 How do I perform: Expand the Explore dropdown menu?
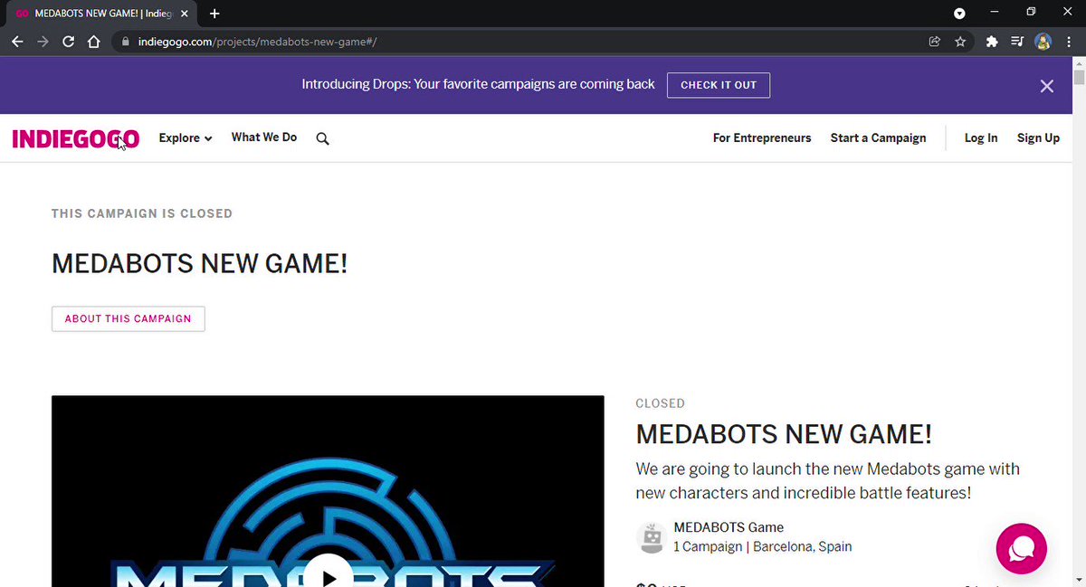(186, 138)
